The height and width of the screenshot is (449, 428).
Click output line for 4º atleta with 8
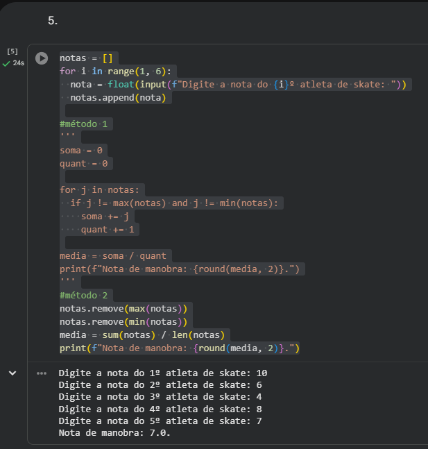tap(160, 409)
